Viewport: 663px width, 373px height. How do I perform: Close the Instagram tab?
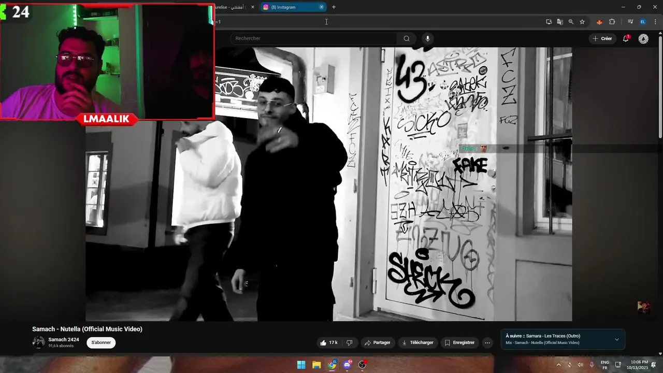pos(321,7)
